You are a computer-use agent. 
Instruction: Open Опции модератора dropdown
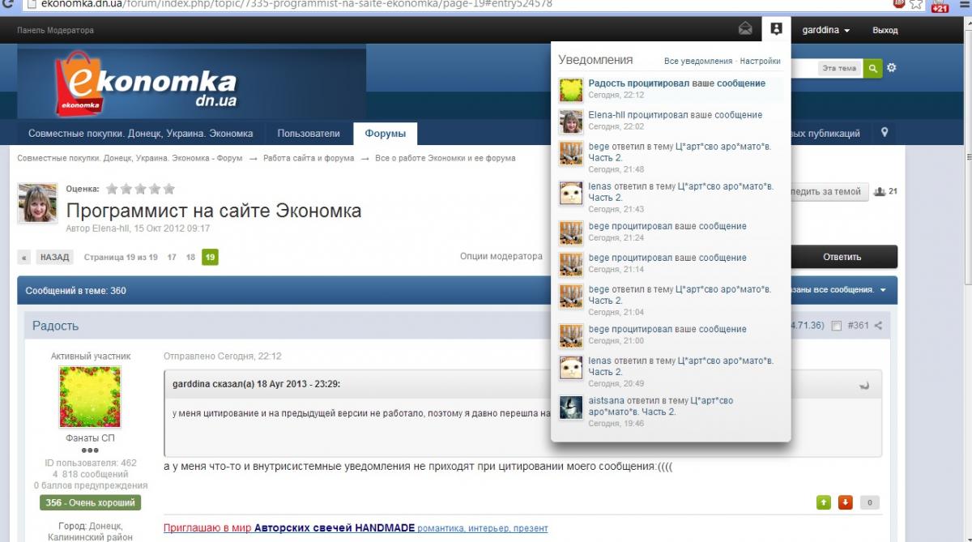pos(501,256)
